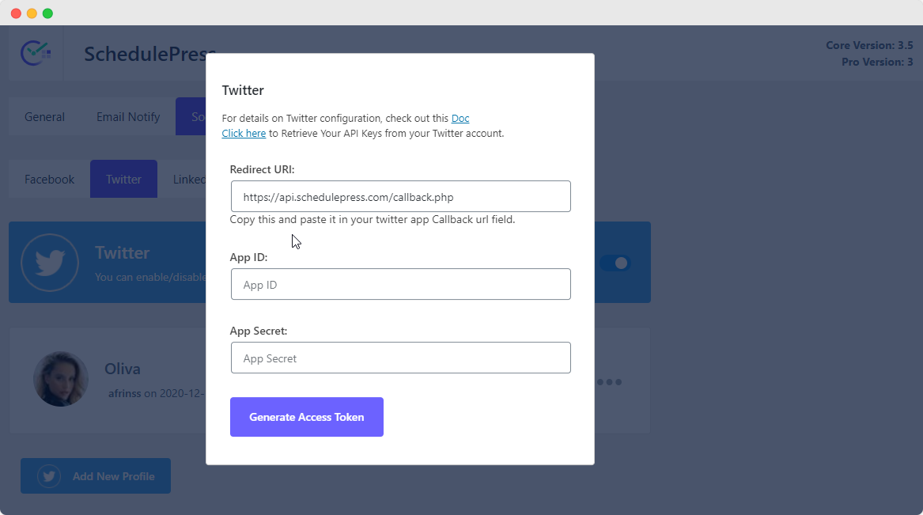Click the large Twitter bird icon
This screenshot has height=515, width=923.
[x=50, y=263]
